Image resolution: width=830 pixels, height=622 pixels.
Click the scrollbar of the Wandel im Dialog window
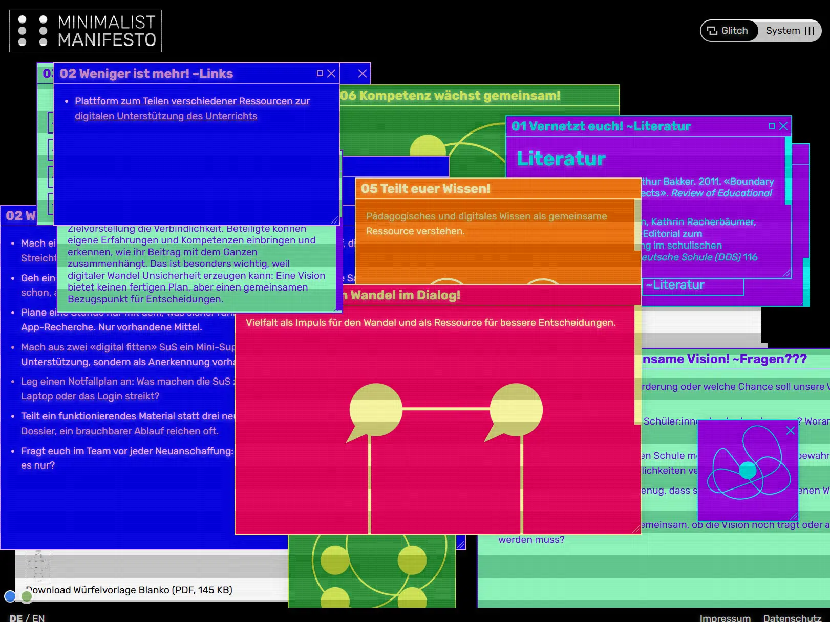(637, 365)
